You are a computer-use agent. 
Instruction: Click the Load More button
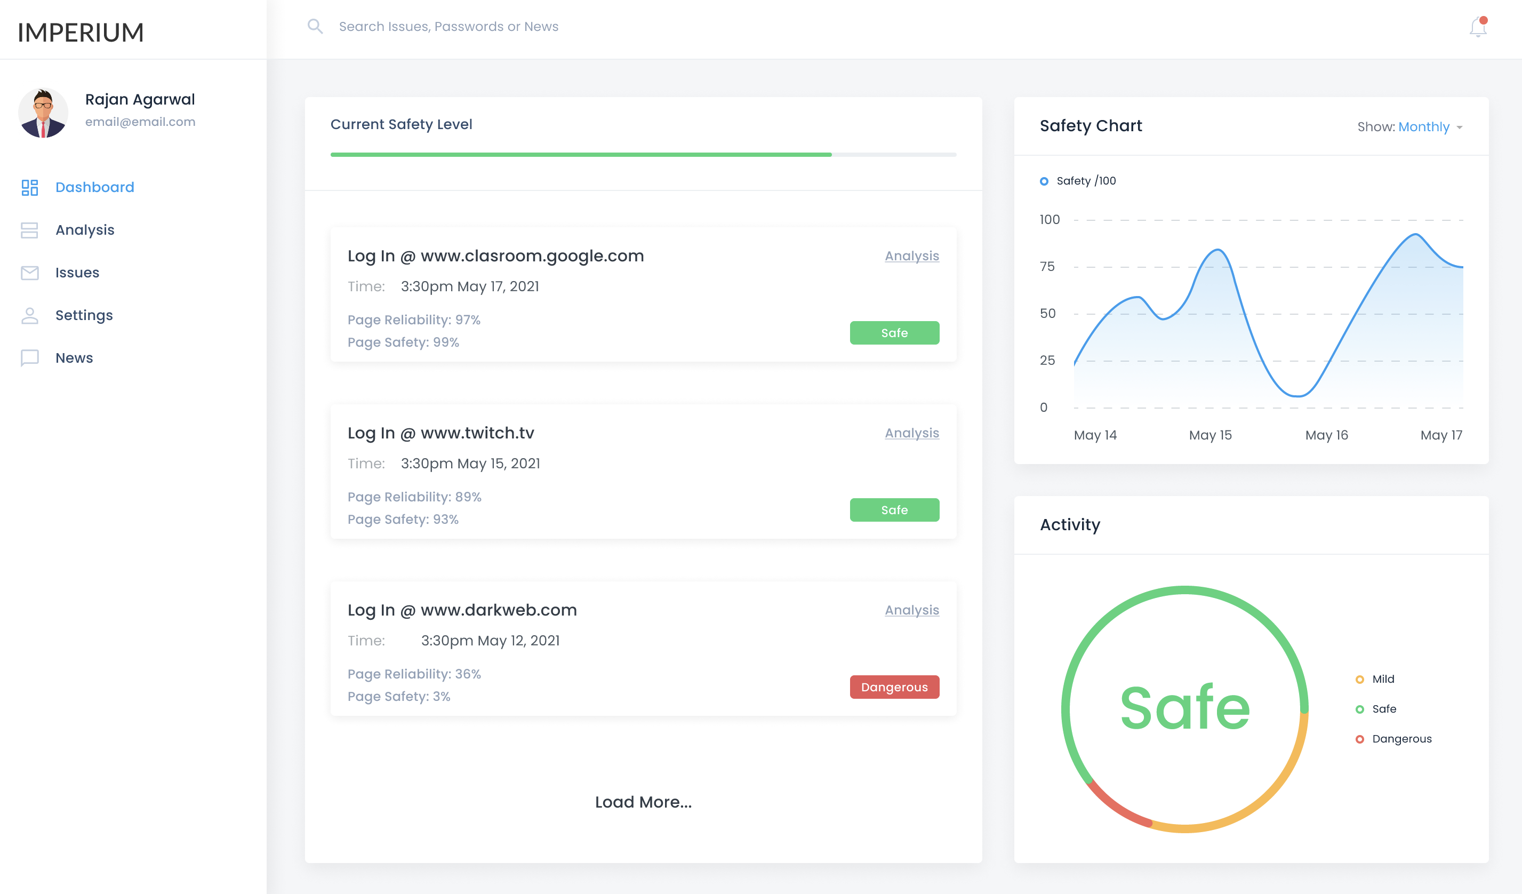(643, 802)
